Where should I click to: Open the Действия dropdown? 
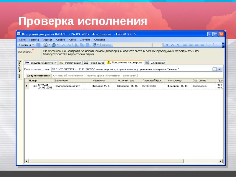tap(26, 45)
